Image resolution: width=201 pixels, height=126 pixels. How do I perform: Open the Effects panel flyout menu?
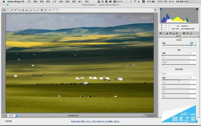click(x=198, y=36)
